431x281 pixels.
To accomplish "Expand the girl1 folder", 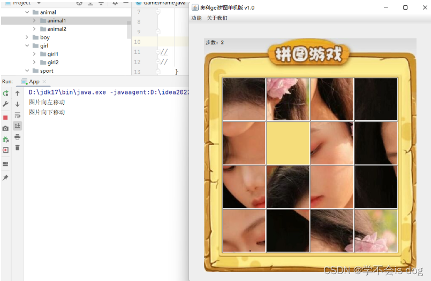I will click(34, 54).
